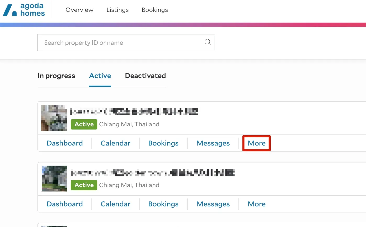Open Listings in the top navigation

pyautogui.click(x=118, y=10)
